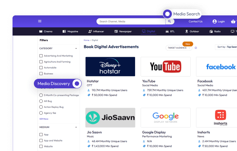
Task: Select the AR Bug radio option
Action: click(x=41, y=101)
